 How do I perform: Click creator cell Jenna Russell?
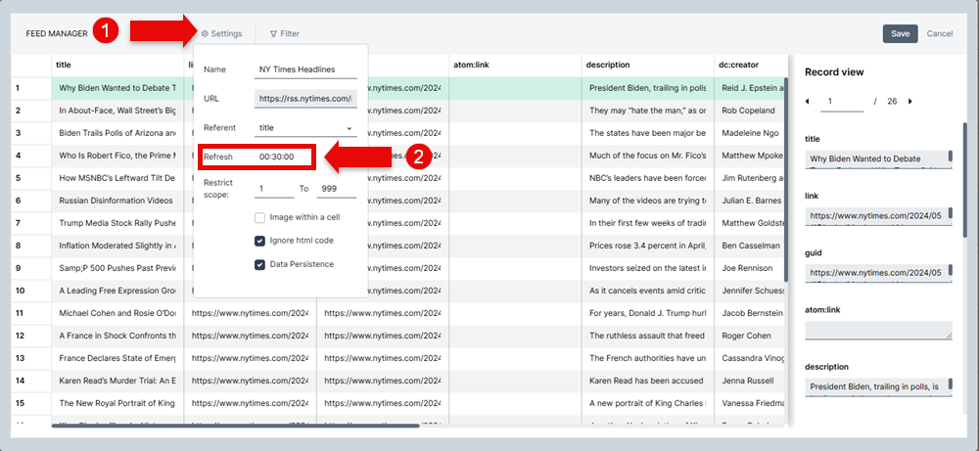point(749,380)
